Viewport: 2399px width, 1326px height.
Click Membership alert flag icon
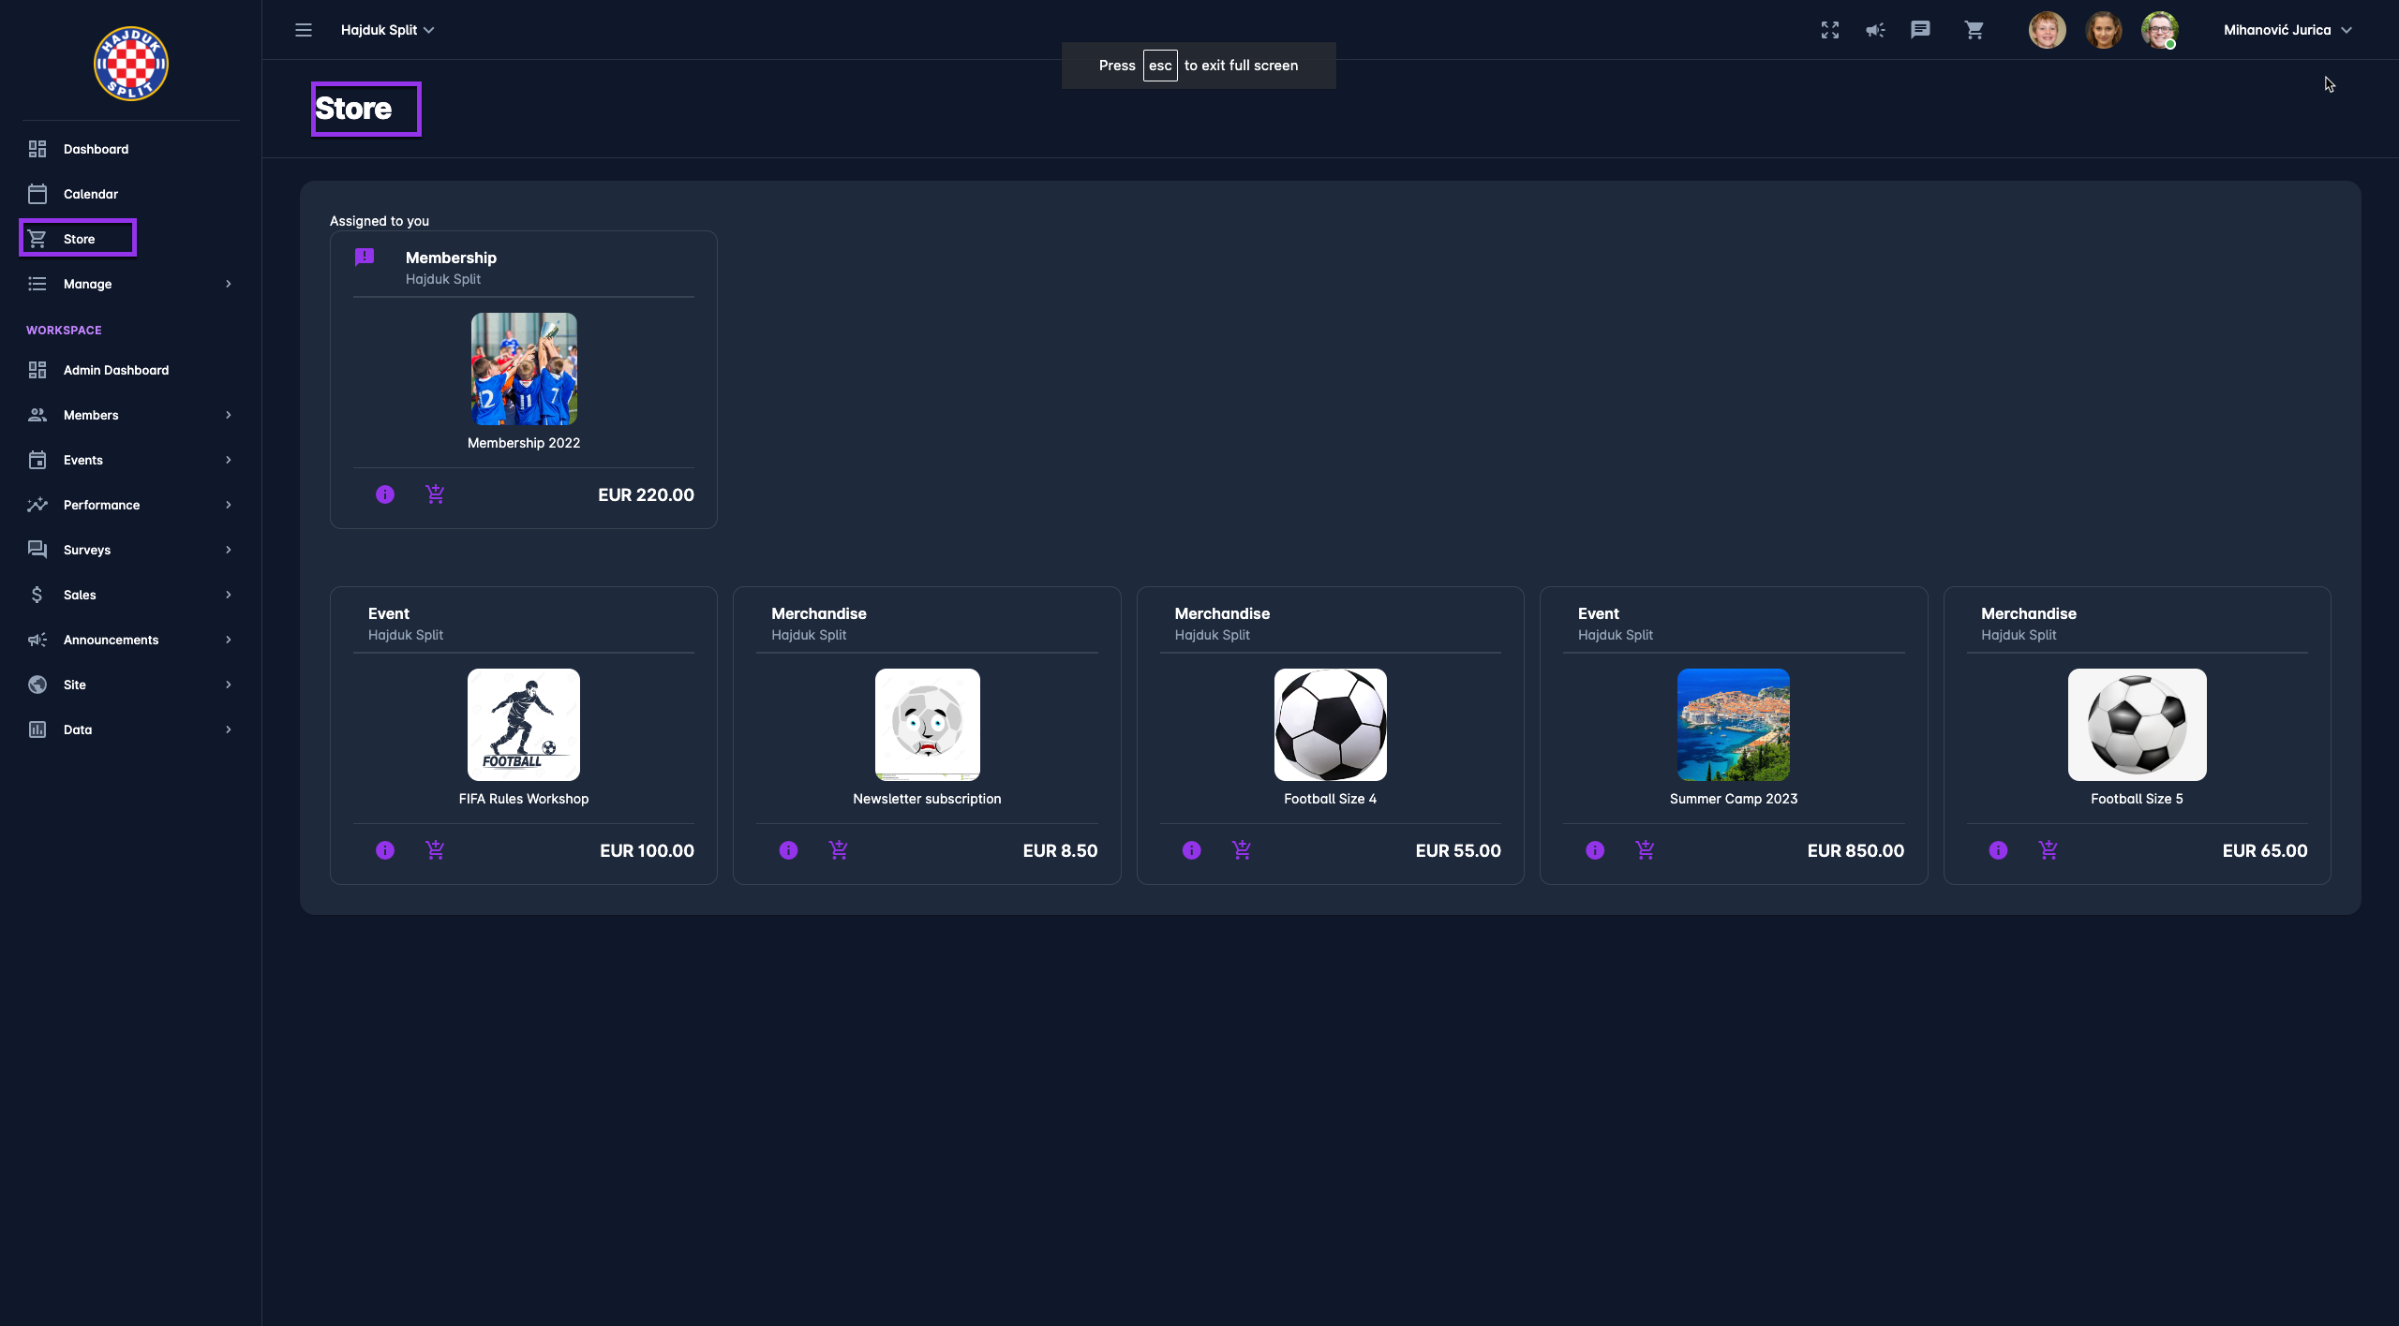coord(365,257)
